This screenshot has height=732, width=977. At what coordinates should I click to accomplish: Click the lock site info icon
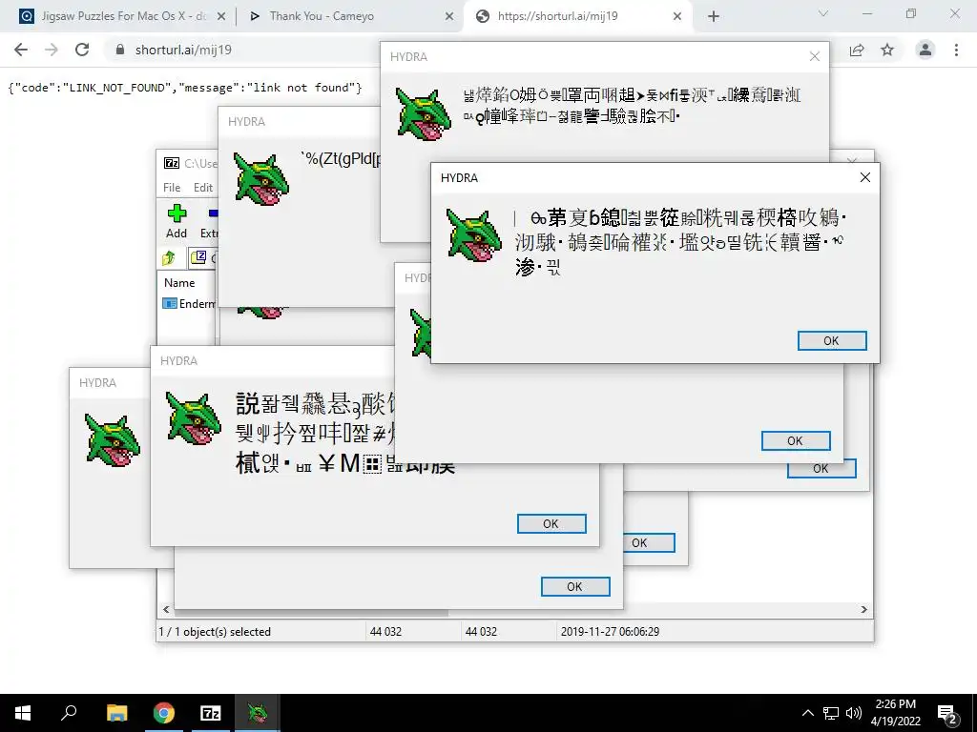pos(120,50)
